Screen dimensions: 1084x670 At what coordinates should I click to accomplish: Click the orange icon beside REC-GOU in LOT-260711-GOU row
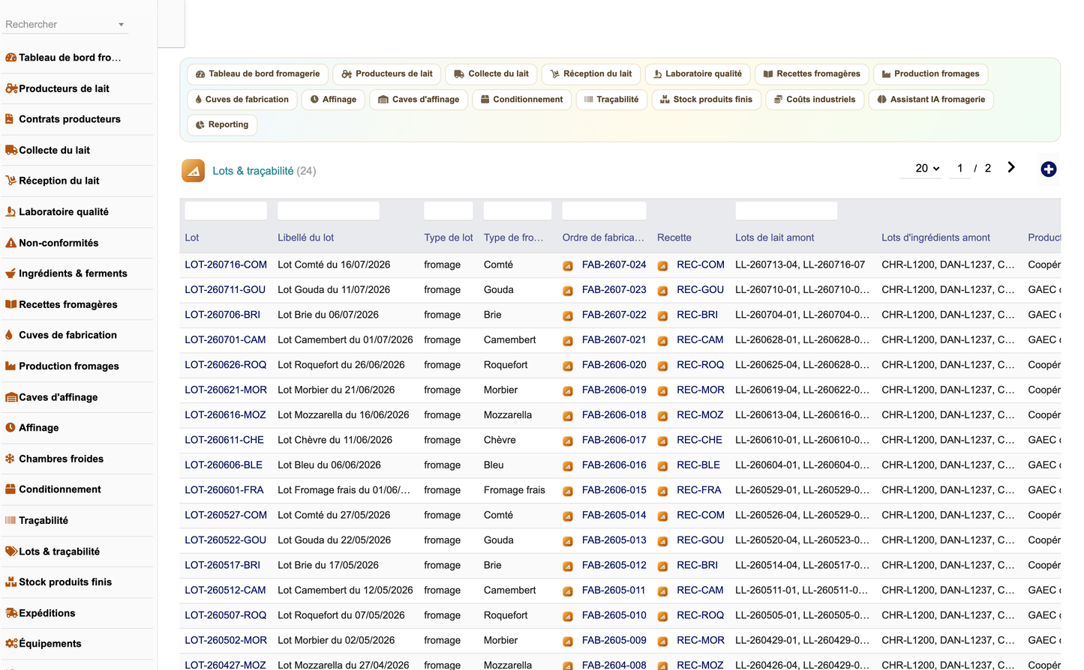tap(663, 291)
